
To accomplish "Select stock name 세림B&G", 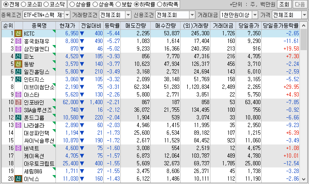I will tap(33, 171).
